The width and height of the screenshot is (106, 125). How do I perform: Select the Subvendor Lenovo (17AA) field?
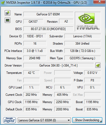[83, 36]
